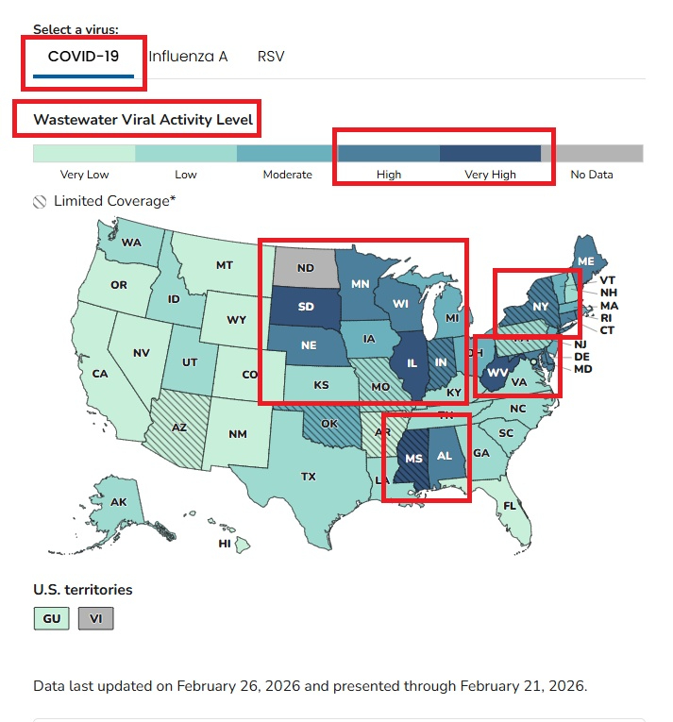This screenshot has height=722, width=673.
Task: Click the Hawaii islands shape
Action: [x=240, y=545]
